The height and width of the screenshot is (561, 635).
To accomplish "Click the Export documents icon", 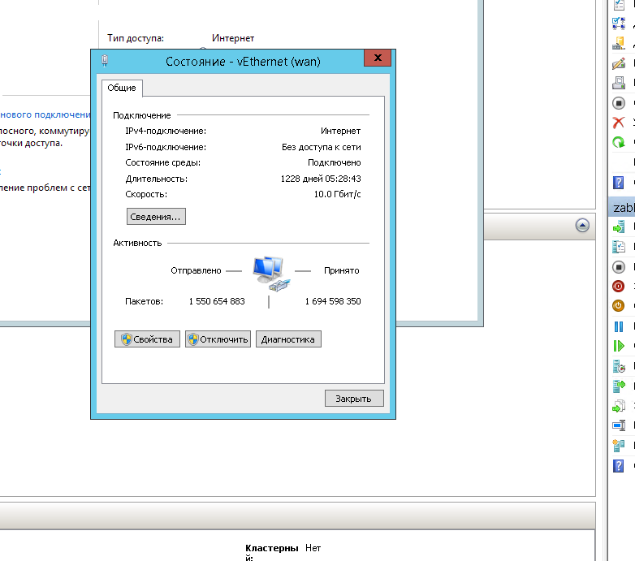I will pyautogui.click(x=619, y=406).
